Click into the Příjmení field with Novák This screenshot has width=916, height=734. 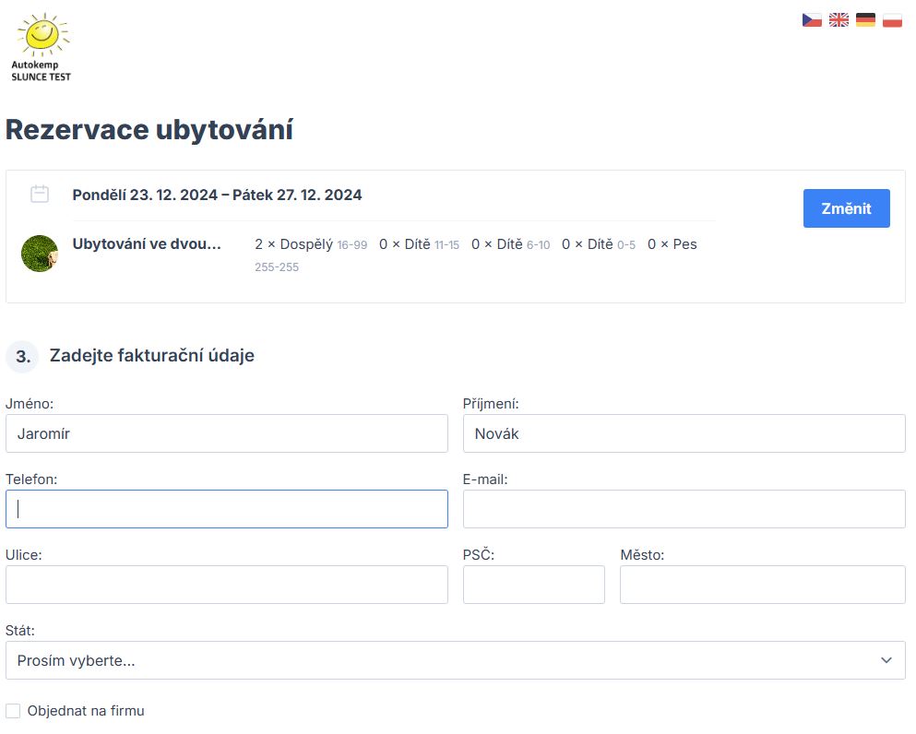[684, 433]
